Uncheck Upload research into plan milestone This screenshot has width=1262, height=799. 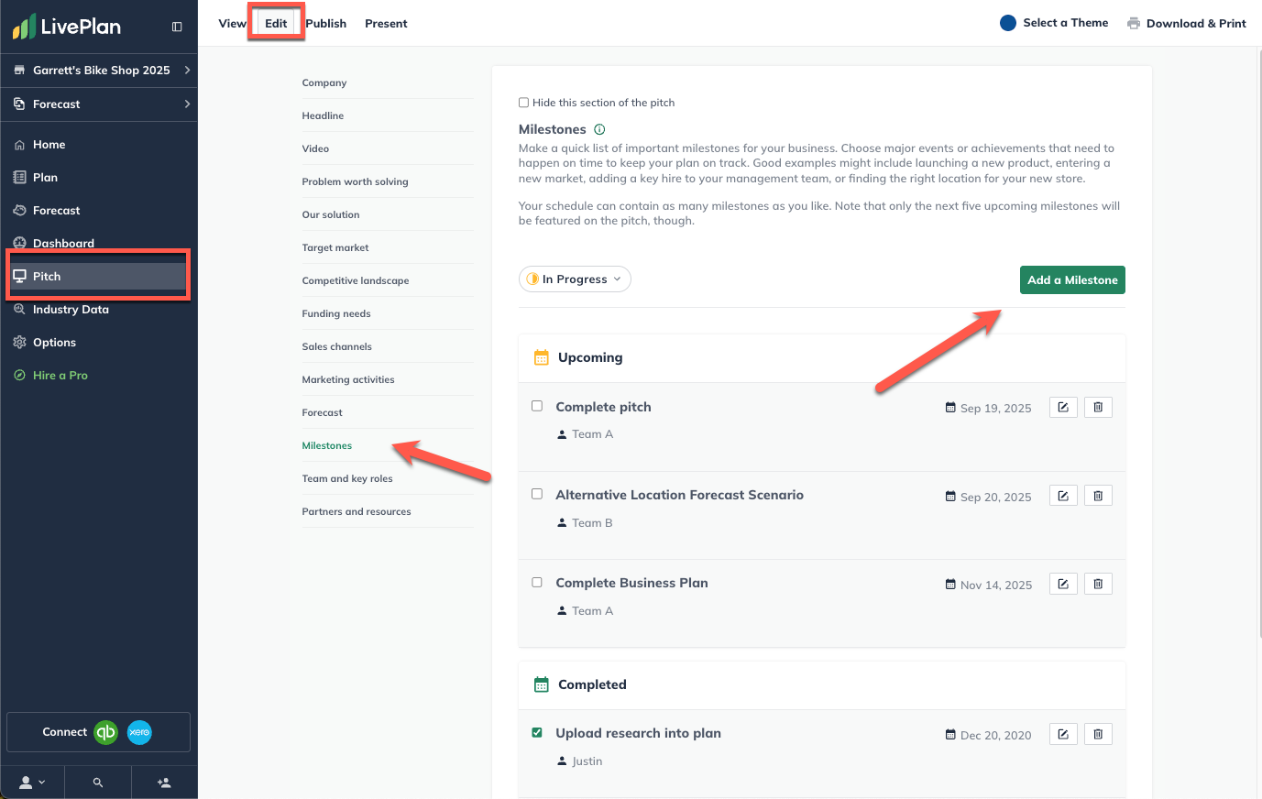coord(537,732)
